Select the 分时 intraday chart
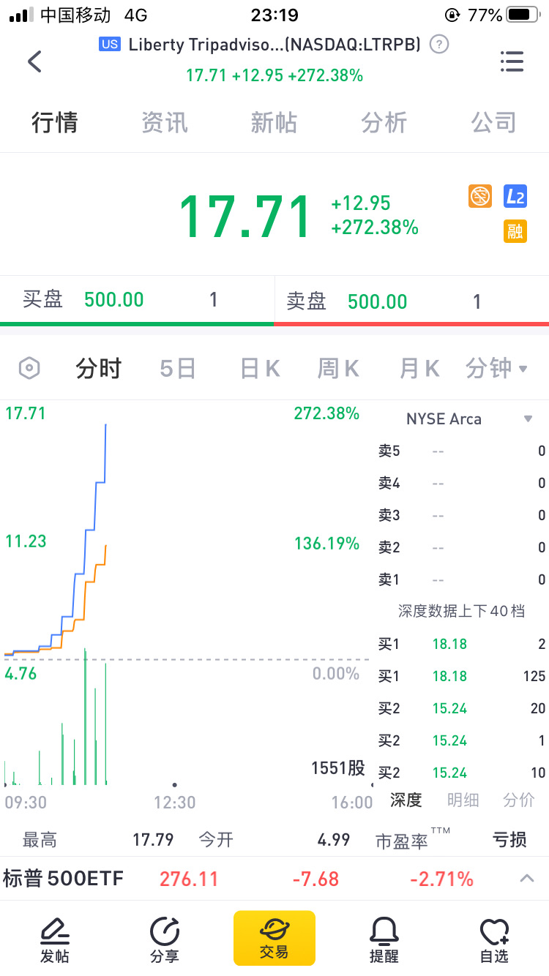This screenshot has width=549, height=976. click(x=99, y=368)
